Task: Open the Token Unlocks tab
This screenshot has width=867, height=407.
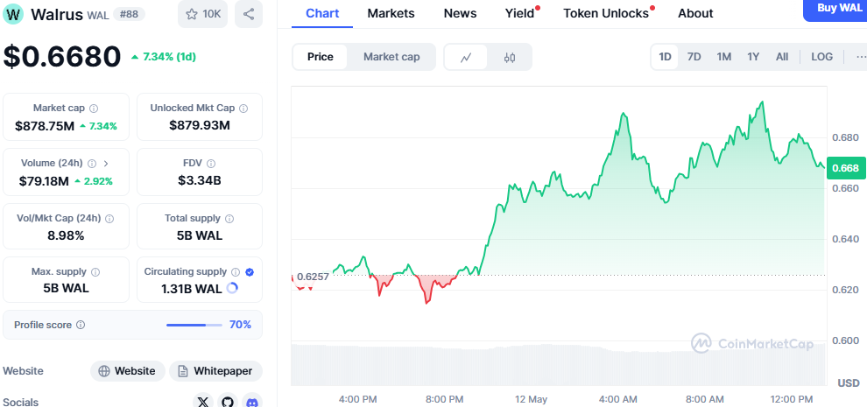Action: pos(606,13)
